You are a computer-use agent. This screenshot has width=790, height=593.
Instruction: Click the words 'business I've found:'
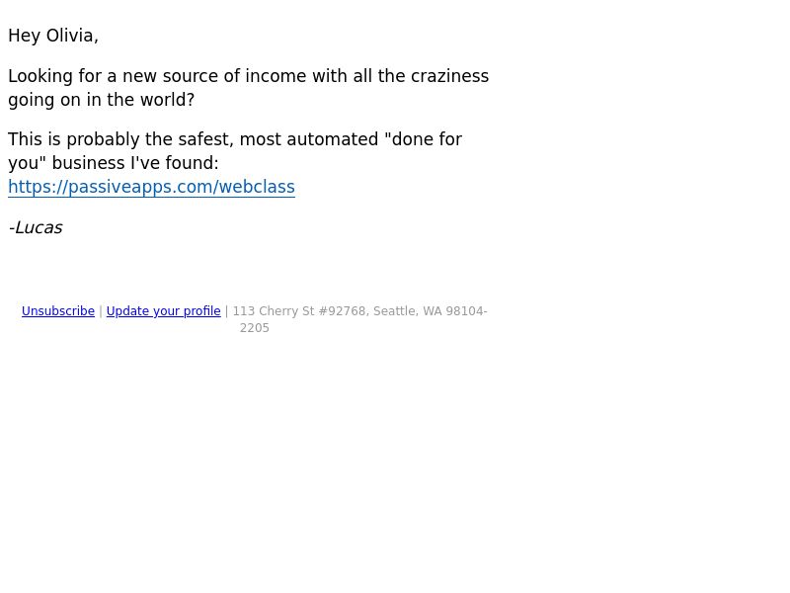pyautogui.click(x=135, y=163)
